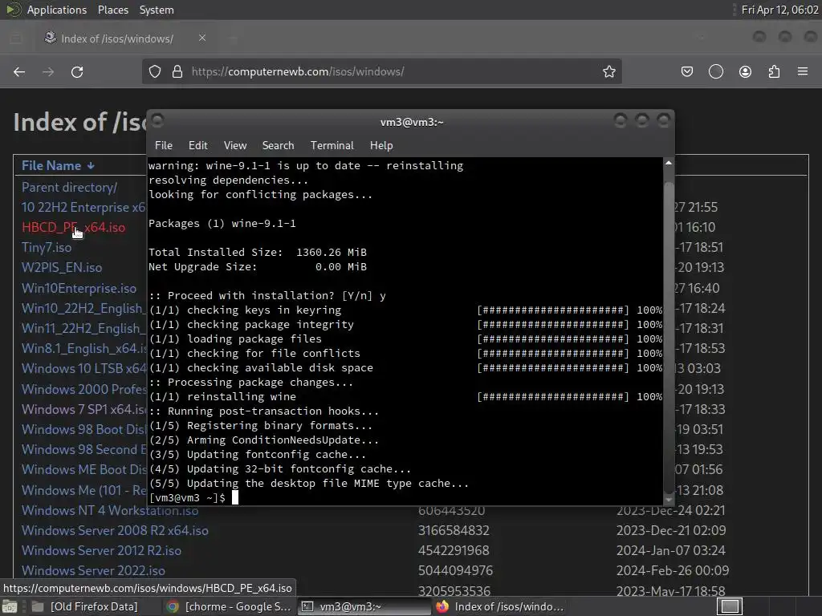Viewport: 822px width, 616px height.
Task: Click date 2024-Feb-26 00:09 cell
Action: coord(673,570)
